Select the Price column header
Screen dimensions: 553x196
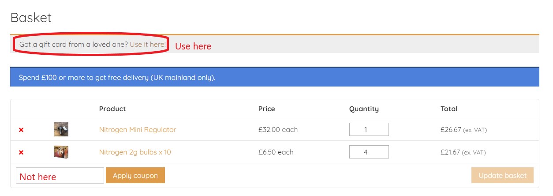pos(267,109)
